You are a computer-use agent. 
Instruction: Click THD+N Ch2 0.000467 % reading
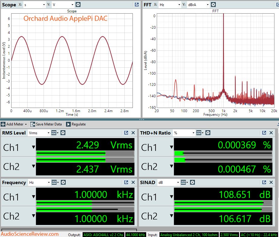click(x=223, y=169)
